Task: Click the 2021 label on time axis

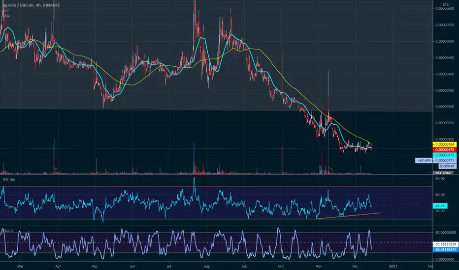Action: (393, 266)
